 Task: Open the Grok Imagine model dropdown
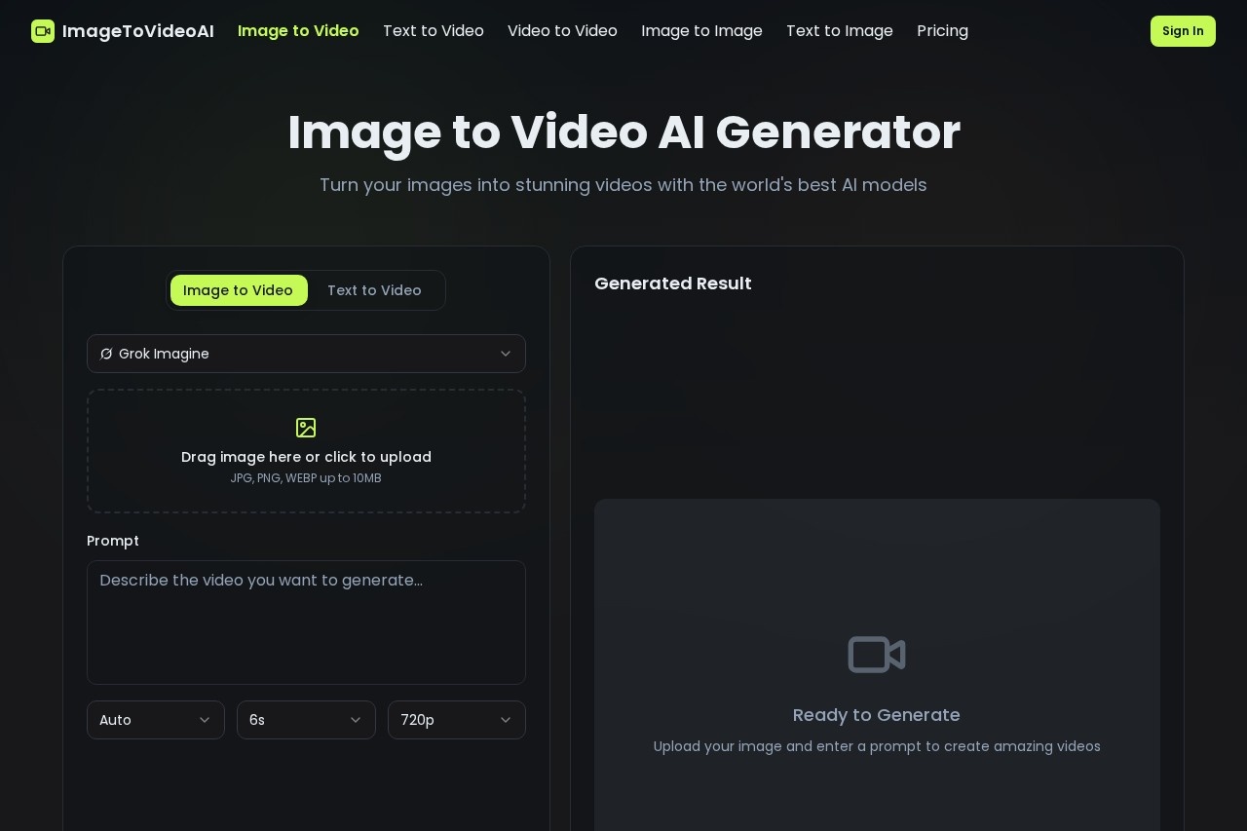306,354
